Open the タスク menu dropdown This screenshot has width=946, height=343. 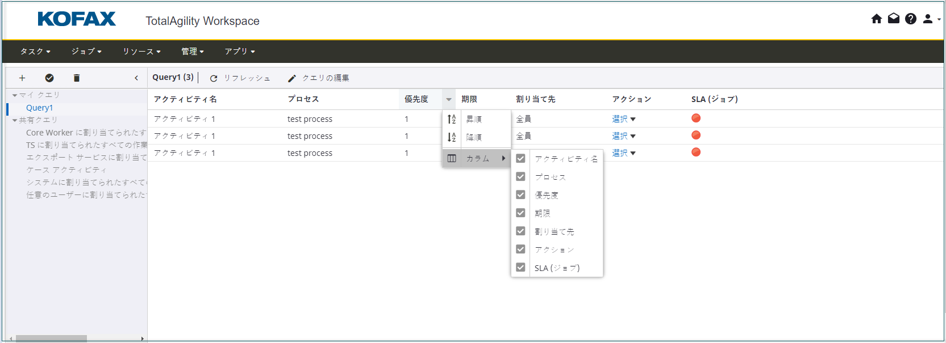click(x=35, y=52)
